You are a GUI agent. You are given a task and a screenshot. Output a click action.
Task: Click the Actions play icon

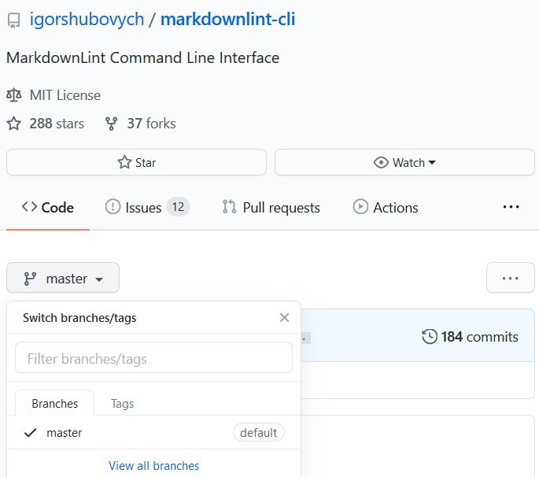pyautogui.click(x=360, y=207)
